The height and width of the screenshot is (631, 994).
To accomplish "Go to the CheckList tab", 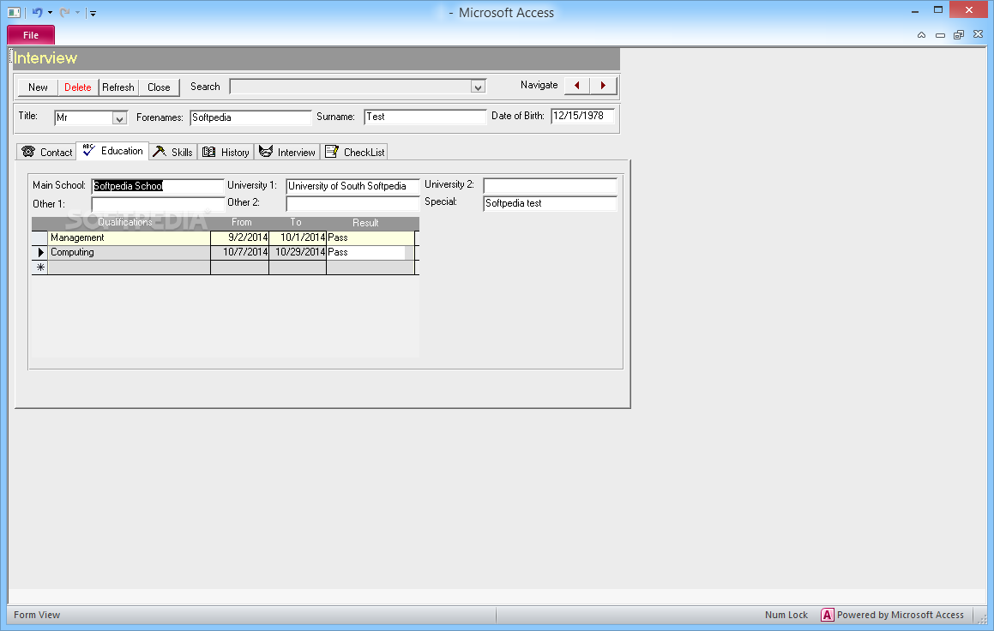I will point(354,152).
